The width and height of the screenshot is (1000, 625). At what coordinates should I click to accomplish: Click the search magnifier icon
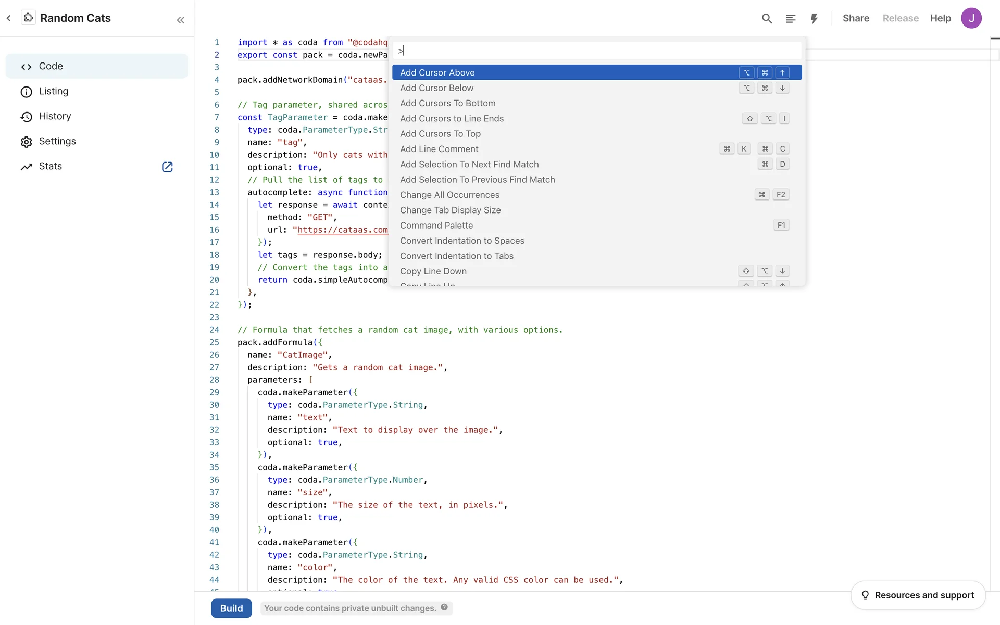pos(767,19)
